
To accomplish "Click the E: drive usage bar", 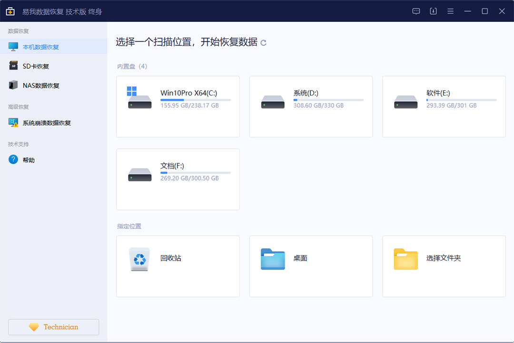I will click(x=462, y=100).
